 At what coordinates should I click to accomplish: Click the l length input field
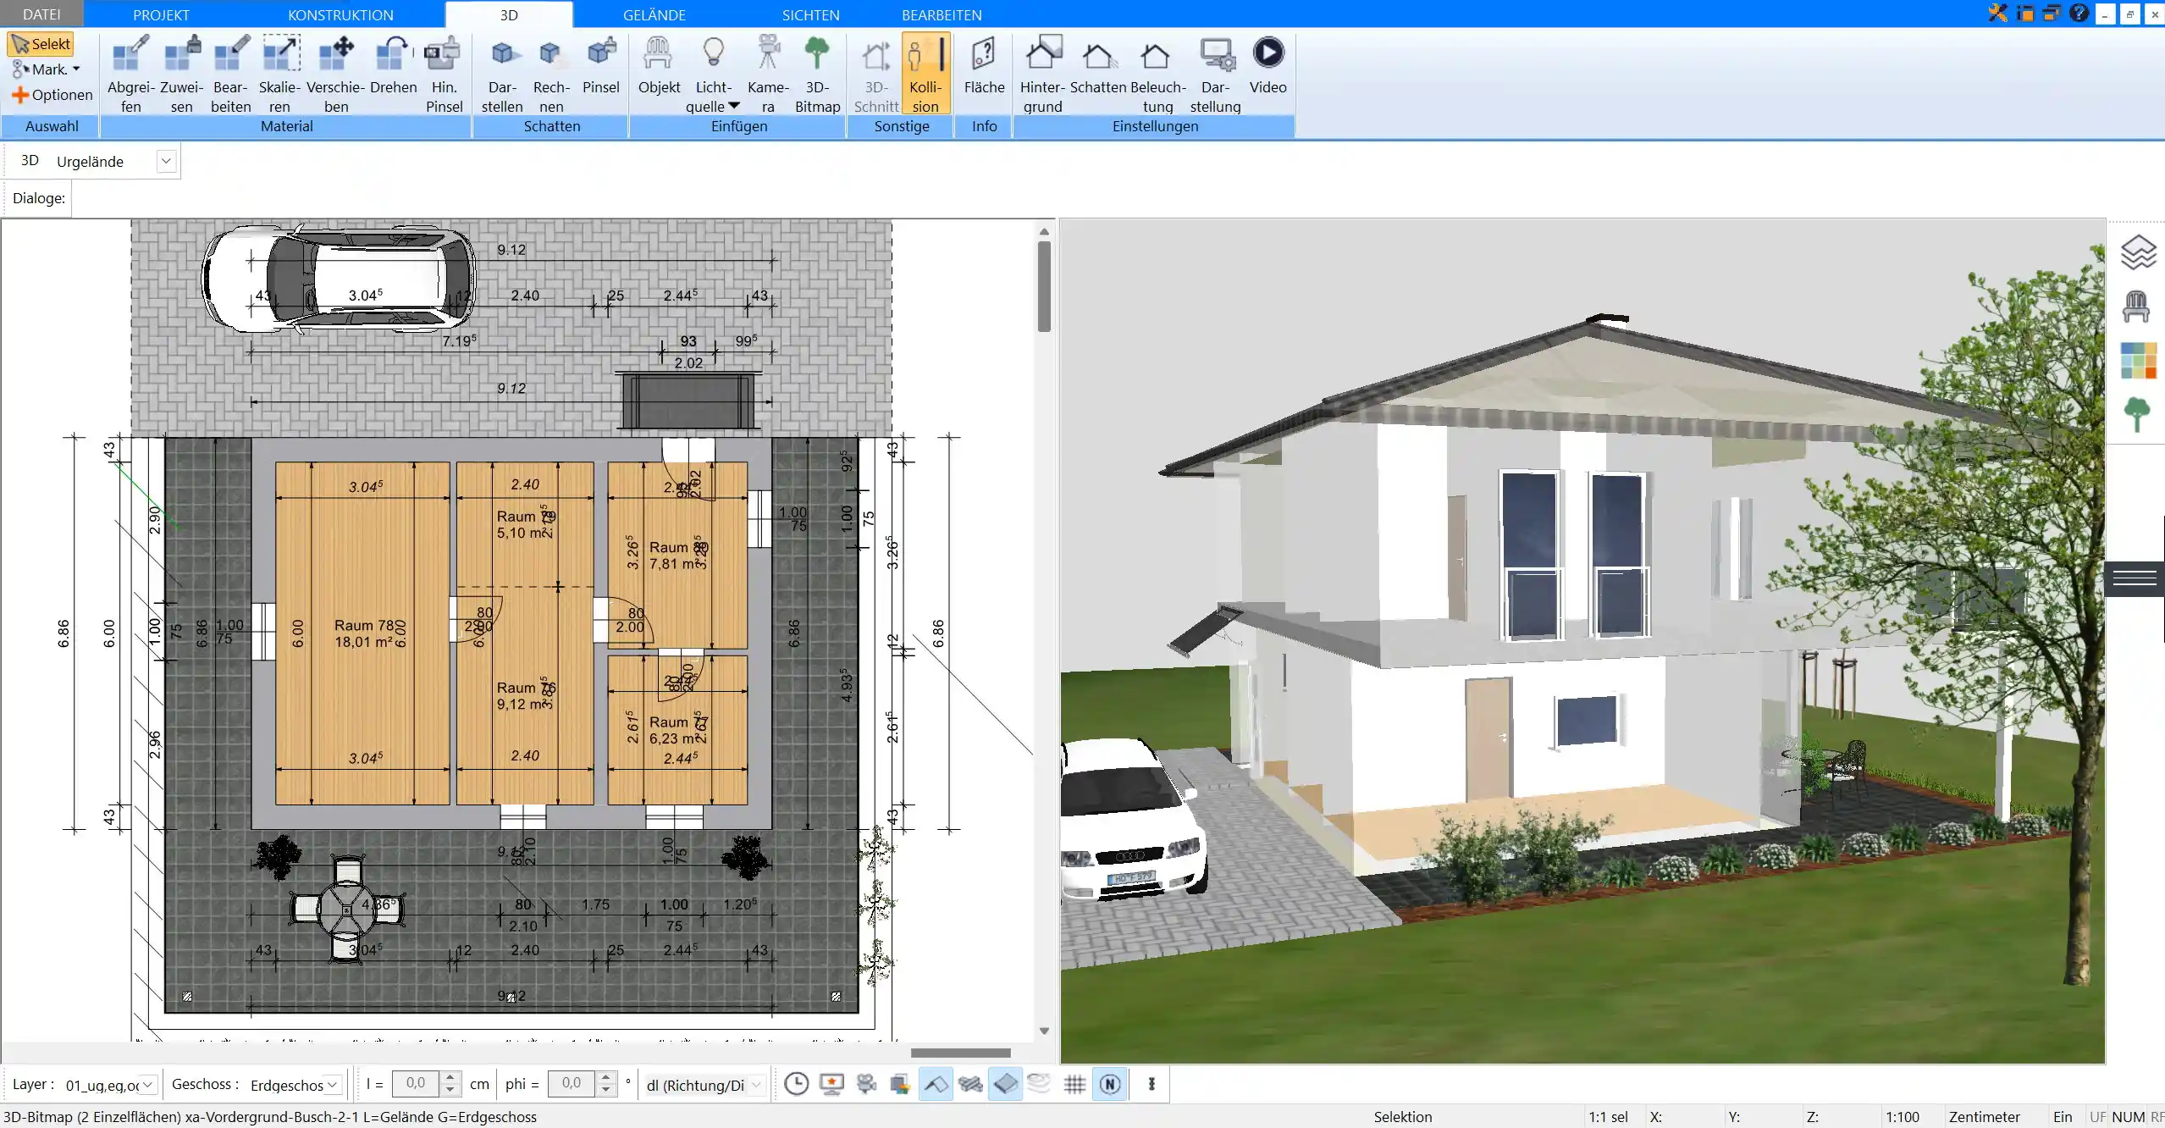coord(415,1084)
